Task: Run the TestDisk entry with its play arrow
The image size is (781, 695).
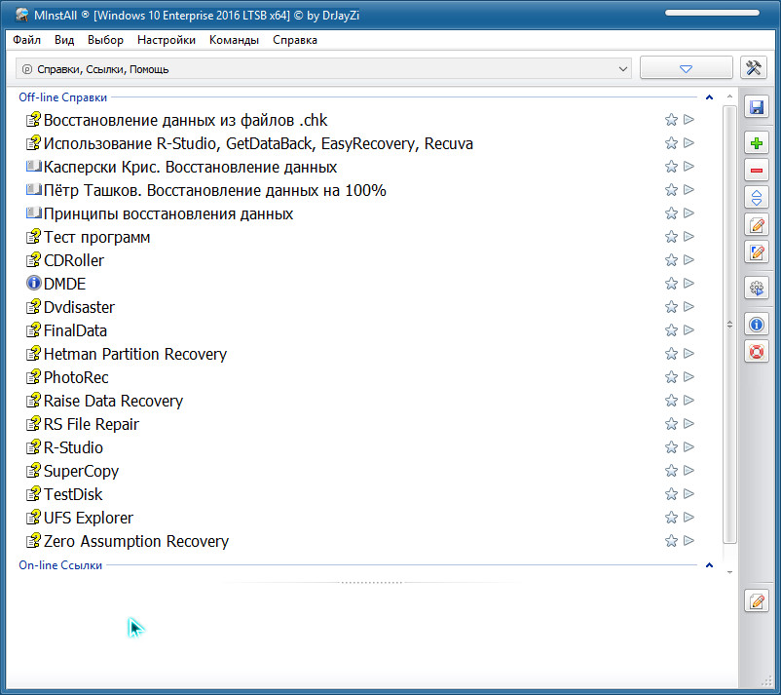Action: pos(688,494)
